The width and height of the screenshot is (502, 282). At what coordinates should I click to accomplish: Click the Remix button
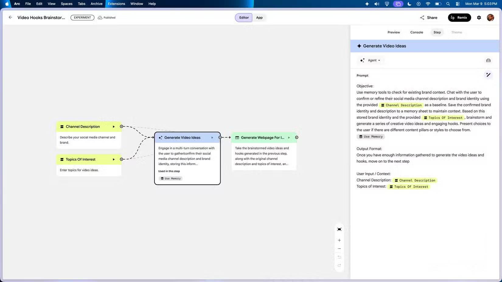[459, 18]
